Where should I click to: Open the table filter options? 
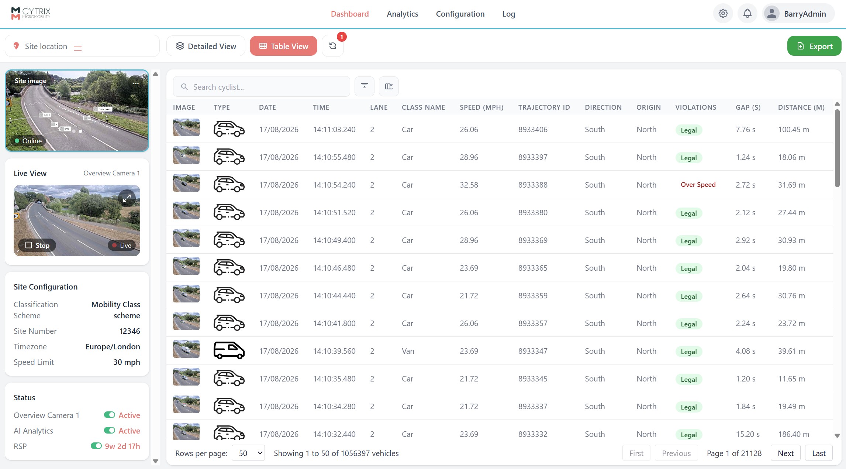coord(365,86)
